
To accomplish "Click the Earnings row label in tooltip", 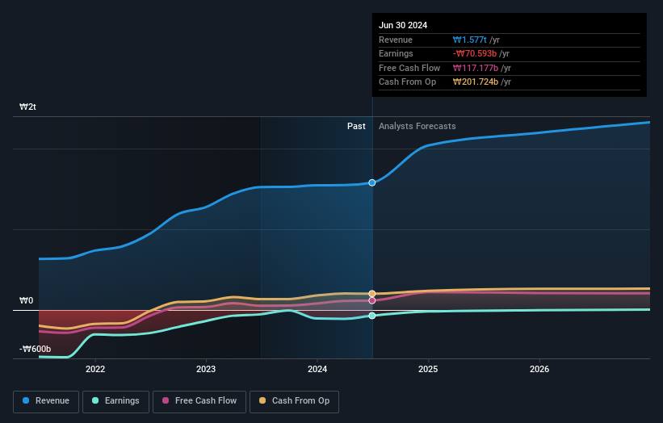I will [396, 53].
